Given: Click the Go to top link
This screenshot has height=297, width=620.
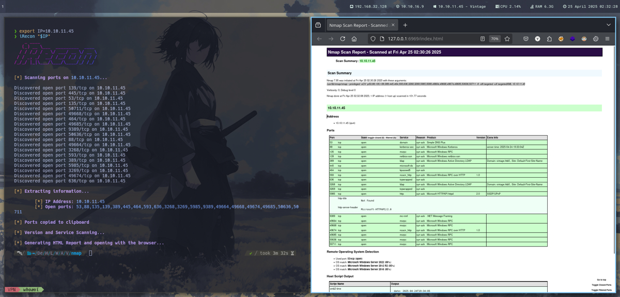Looking at the screenshot, I should (x=601, y=279).
